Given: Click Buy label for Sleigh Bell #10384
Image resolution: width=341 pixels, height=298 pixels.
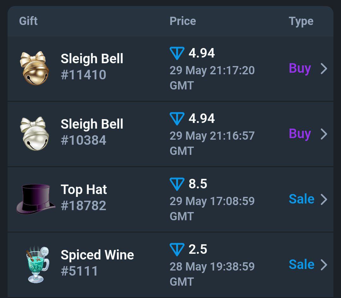Looking at the screenshot, I should click(x=300, y=134).
